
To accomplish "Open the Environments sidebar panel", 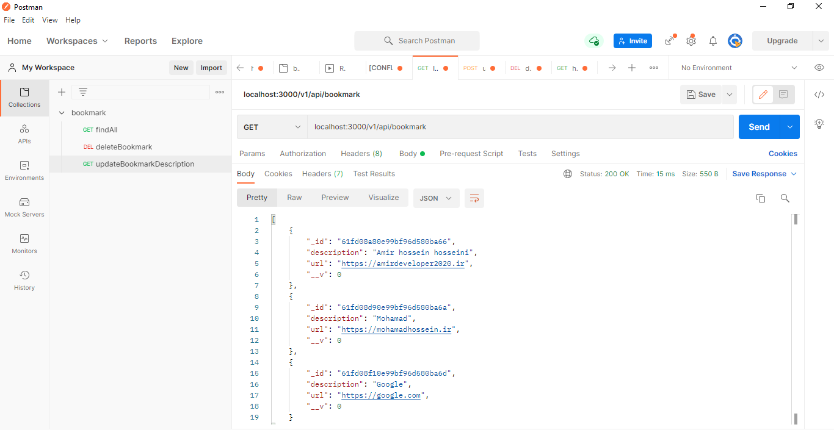I will (x=24, y=171).
